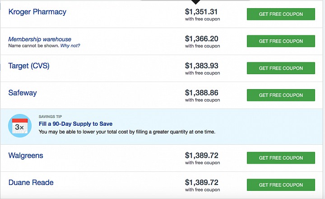Open the Duane Reade pharmacy link
325x199 pixels.
coord(31,182)
